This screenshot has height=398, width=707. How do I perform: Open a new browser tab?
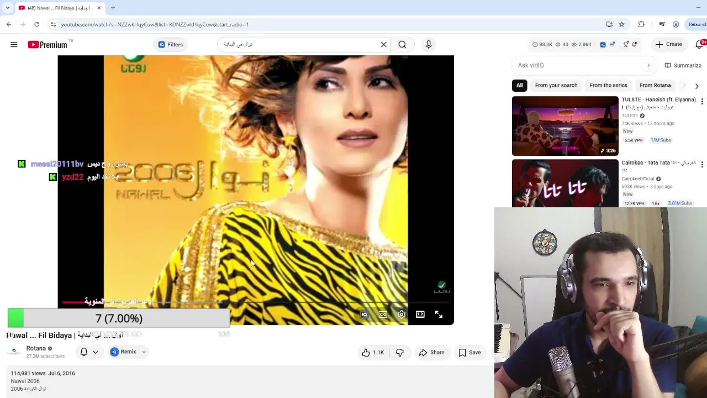[x=113, y=8]
